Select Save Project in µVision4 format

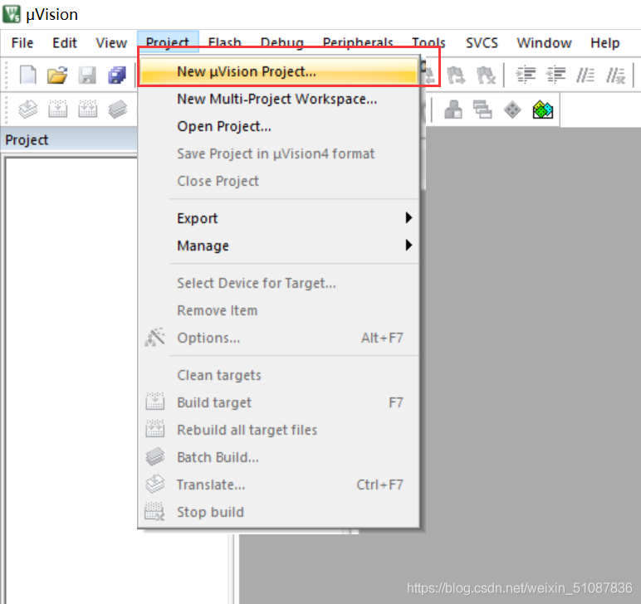coord(278,153)
